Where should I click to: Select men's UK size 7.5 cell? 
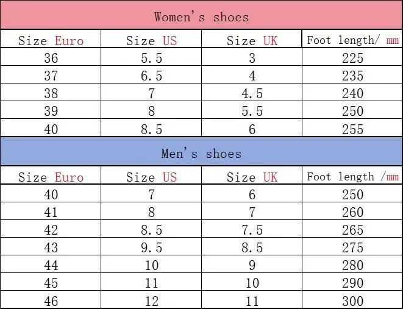tap(252, 229)
